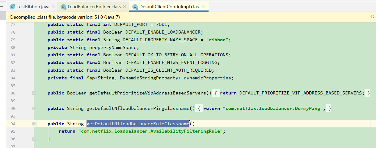
Task: Click DEFAULT_ENABLE_LOADBALANCER in the code
Action: (163, 32)
